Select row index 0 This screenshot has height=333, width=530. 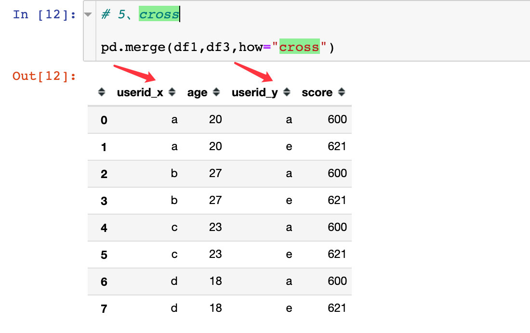[104, 120]
